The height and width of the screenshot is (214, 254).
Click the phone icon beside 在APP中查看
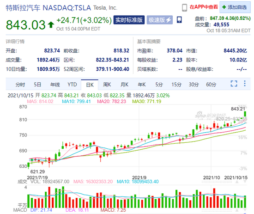point(185,7)
